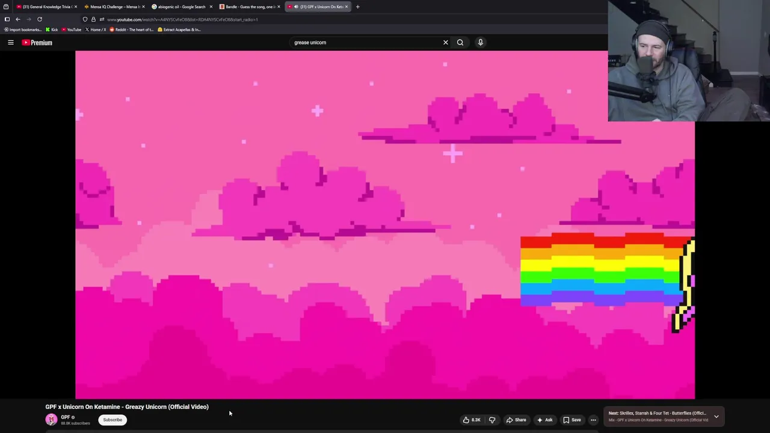770x433 pixels.
Task: Go to the YouTube Premium home logo
Action: 37,43
